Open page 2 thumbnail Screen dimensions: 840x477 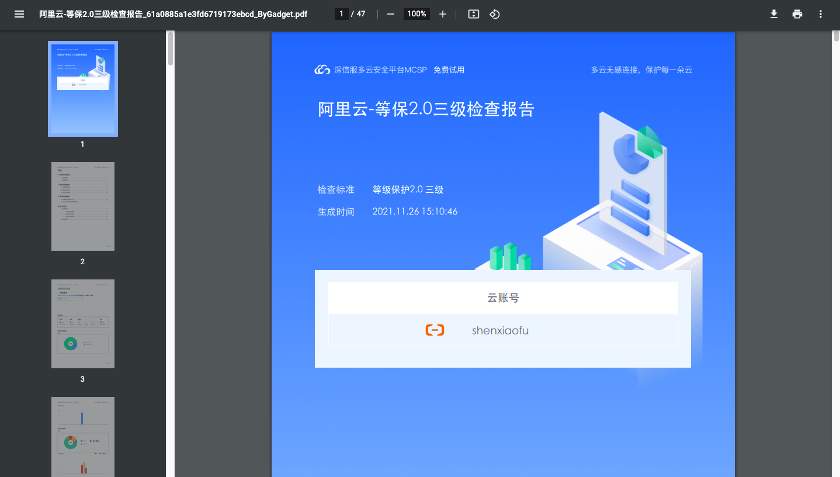83,206
